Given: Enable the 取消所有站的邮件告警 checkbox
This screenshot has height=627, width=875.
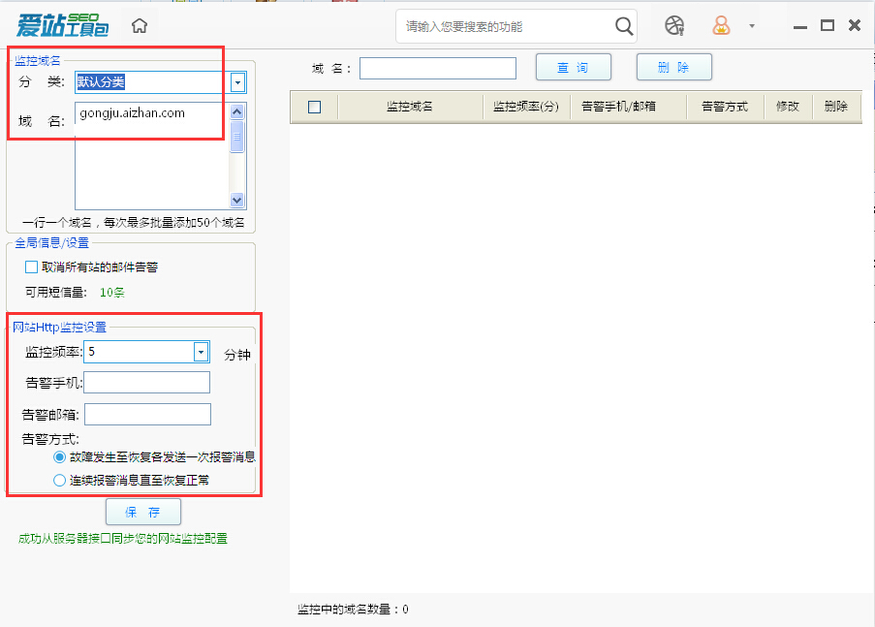Looking at the screenshot, I should pyautogui.click(x=30, y=266).
